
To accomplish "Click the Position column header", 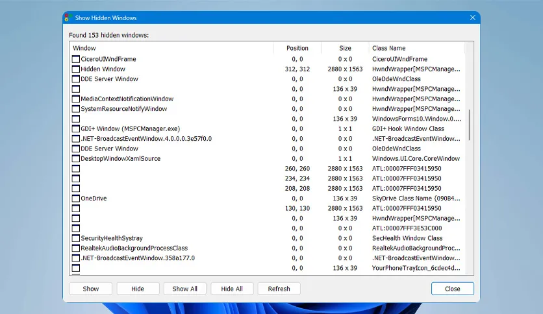I will pos(297,48).
